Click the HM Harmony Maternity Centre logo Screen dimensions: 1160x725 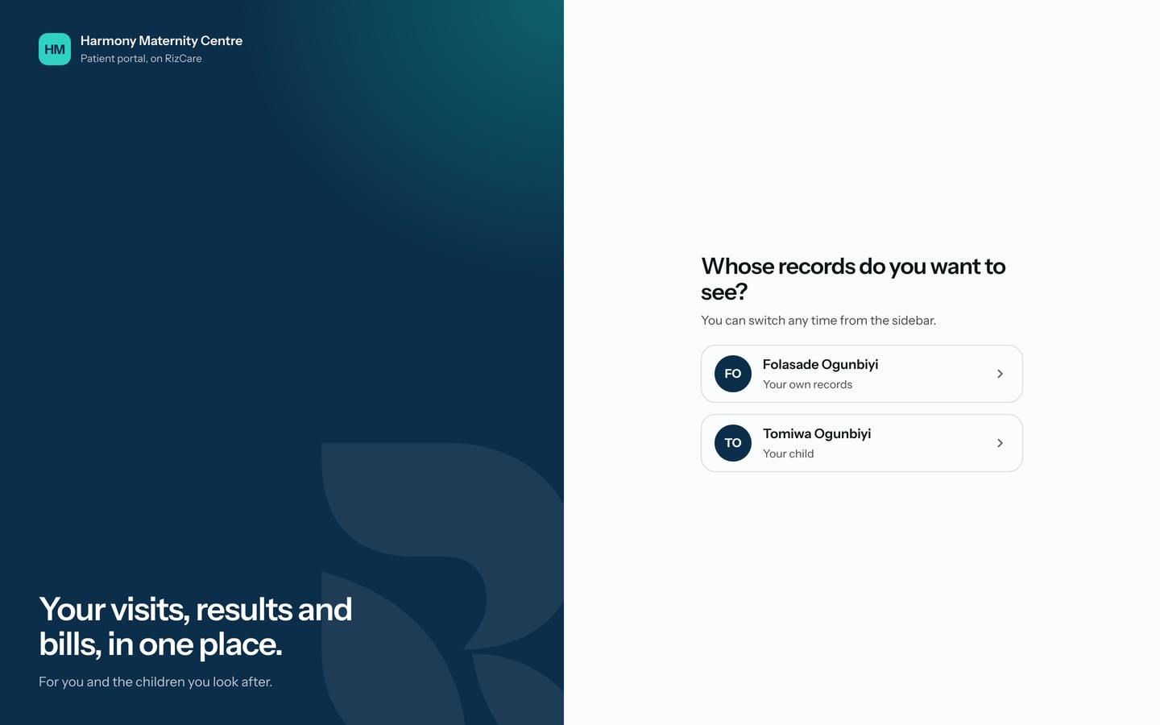55,49
